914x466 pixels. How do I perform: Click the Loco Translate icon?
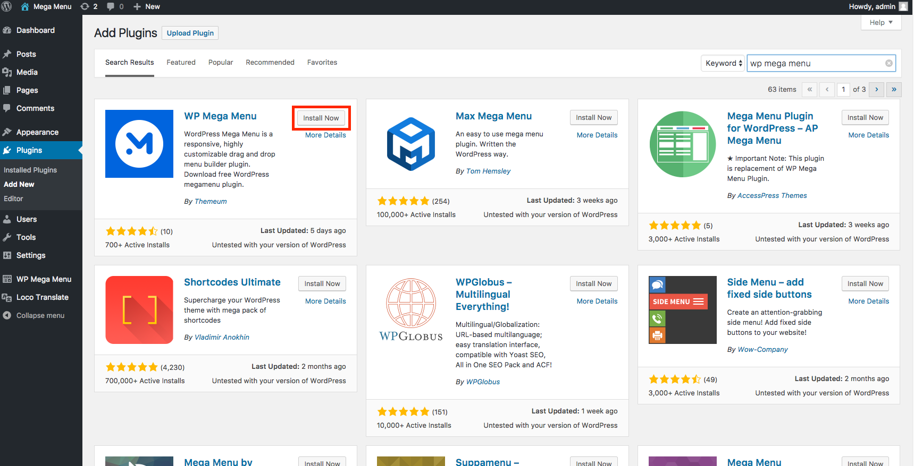pyautogui.click(x=7, y=297)
